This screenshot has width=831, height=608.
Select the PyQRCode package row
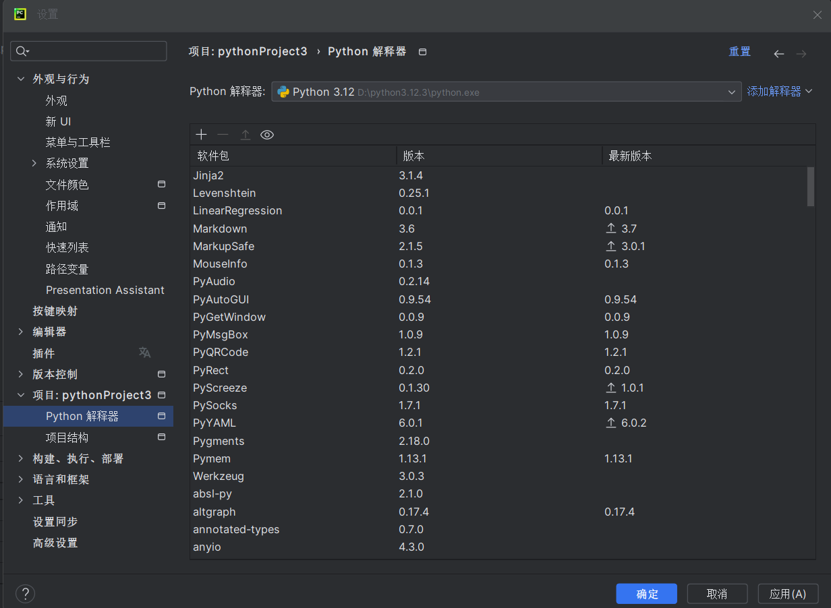(498, 352)
